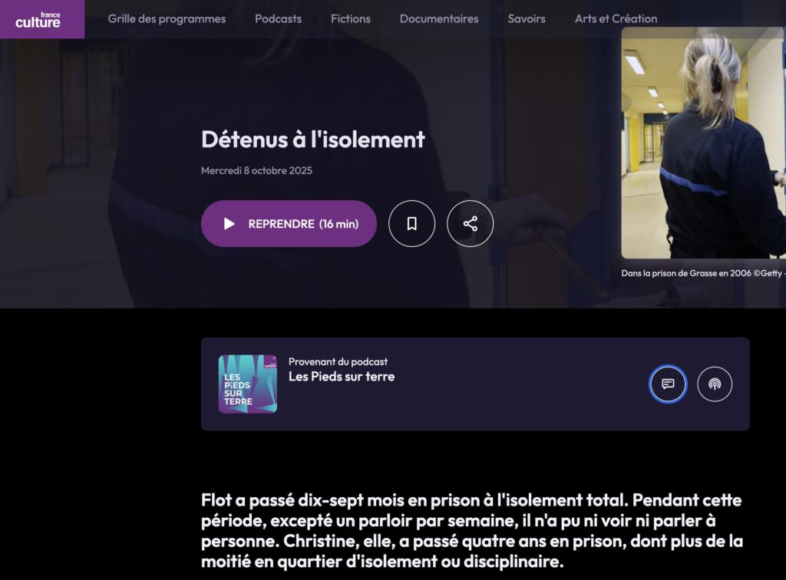Click the Détenus à l'isolement title
The image size is (786, 580).
click(x=312, y=140)
